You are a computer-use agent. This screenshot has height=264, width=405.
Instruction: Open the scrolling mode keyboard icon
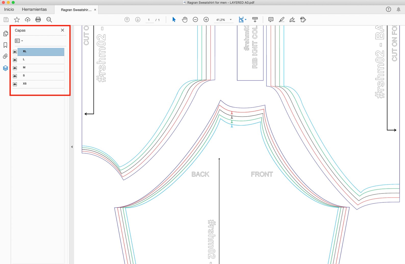pyautogui.click(x=255, y=20)
